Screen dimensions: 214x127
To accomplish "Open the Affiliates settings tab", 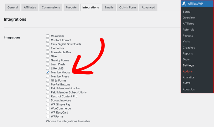I will pos(30,7).
